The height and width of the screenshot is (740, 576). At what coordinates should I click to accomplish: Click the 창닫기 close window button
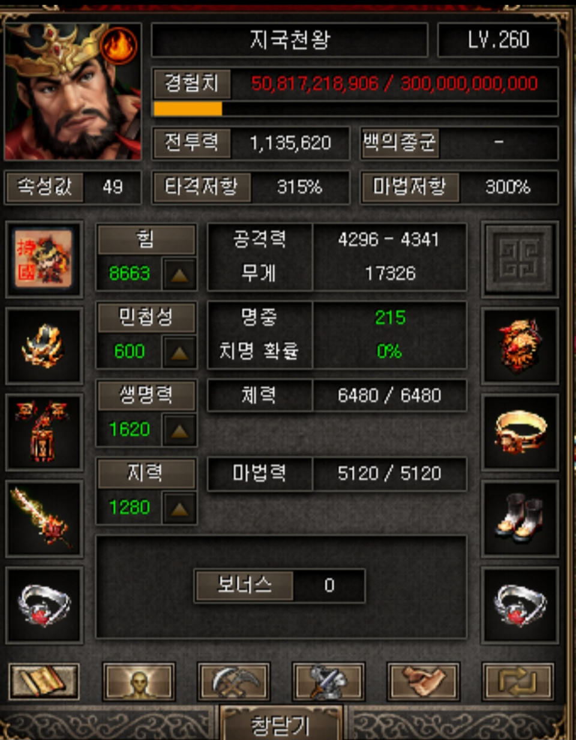click(x=281, y=724)
